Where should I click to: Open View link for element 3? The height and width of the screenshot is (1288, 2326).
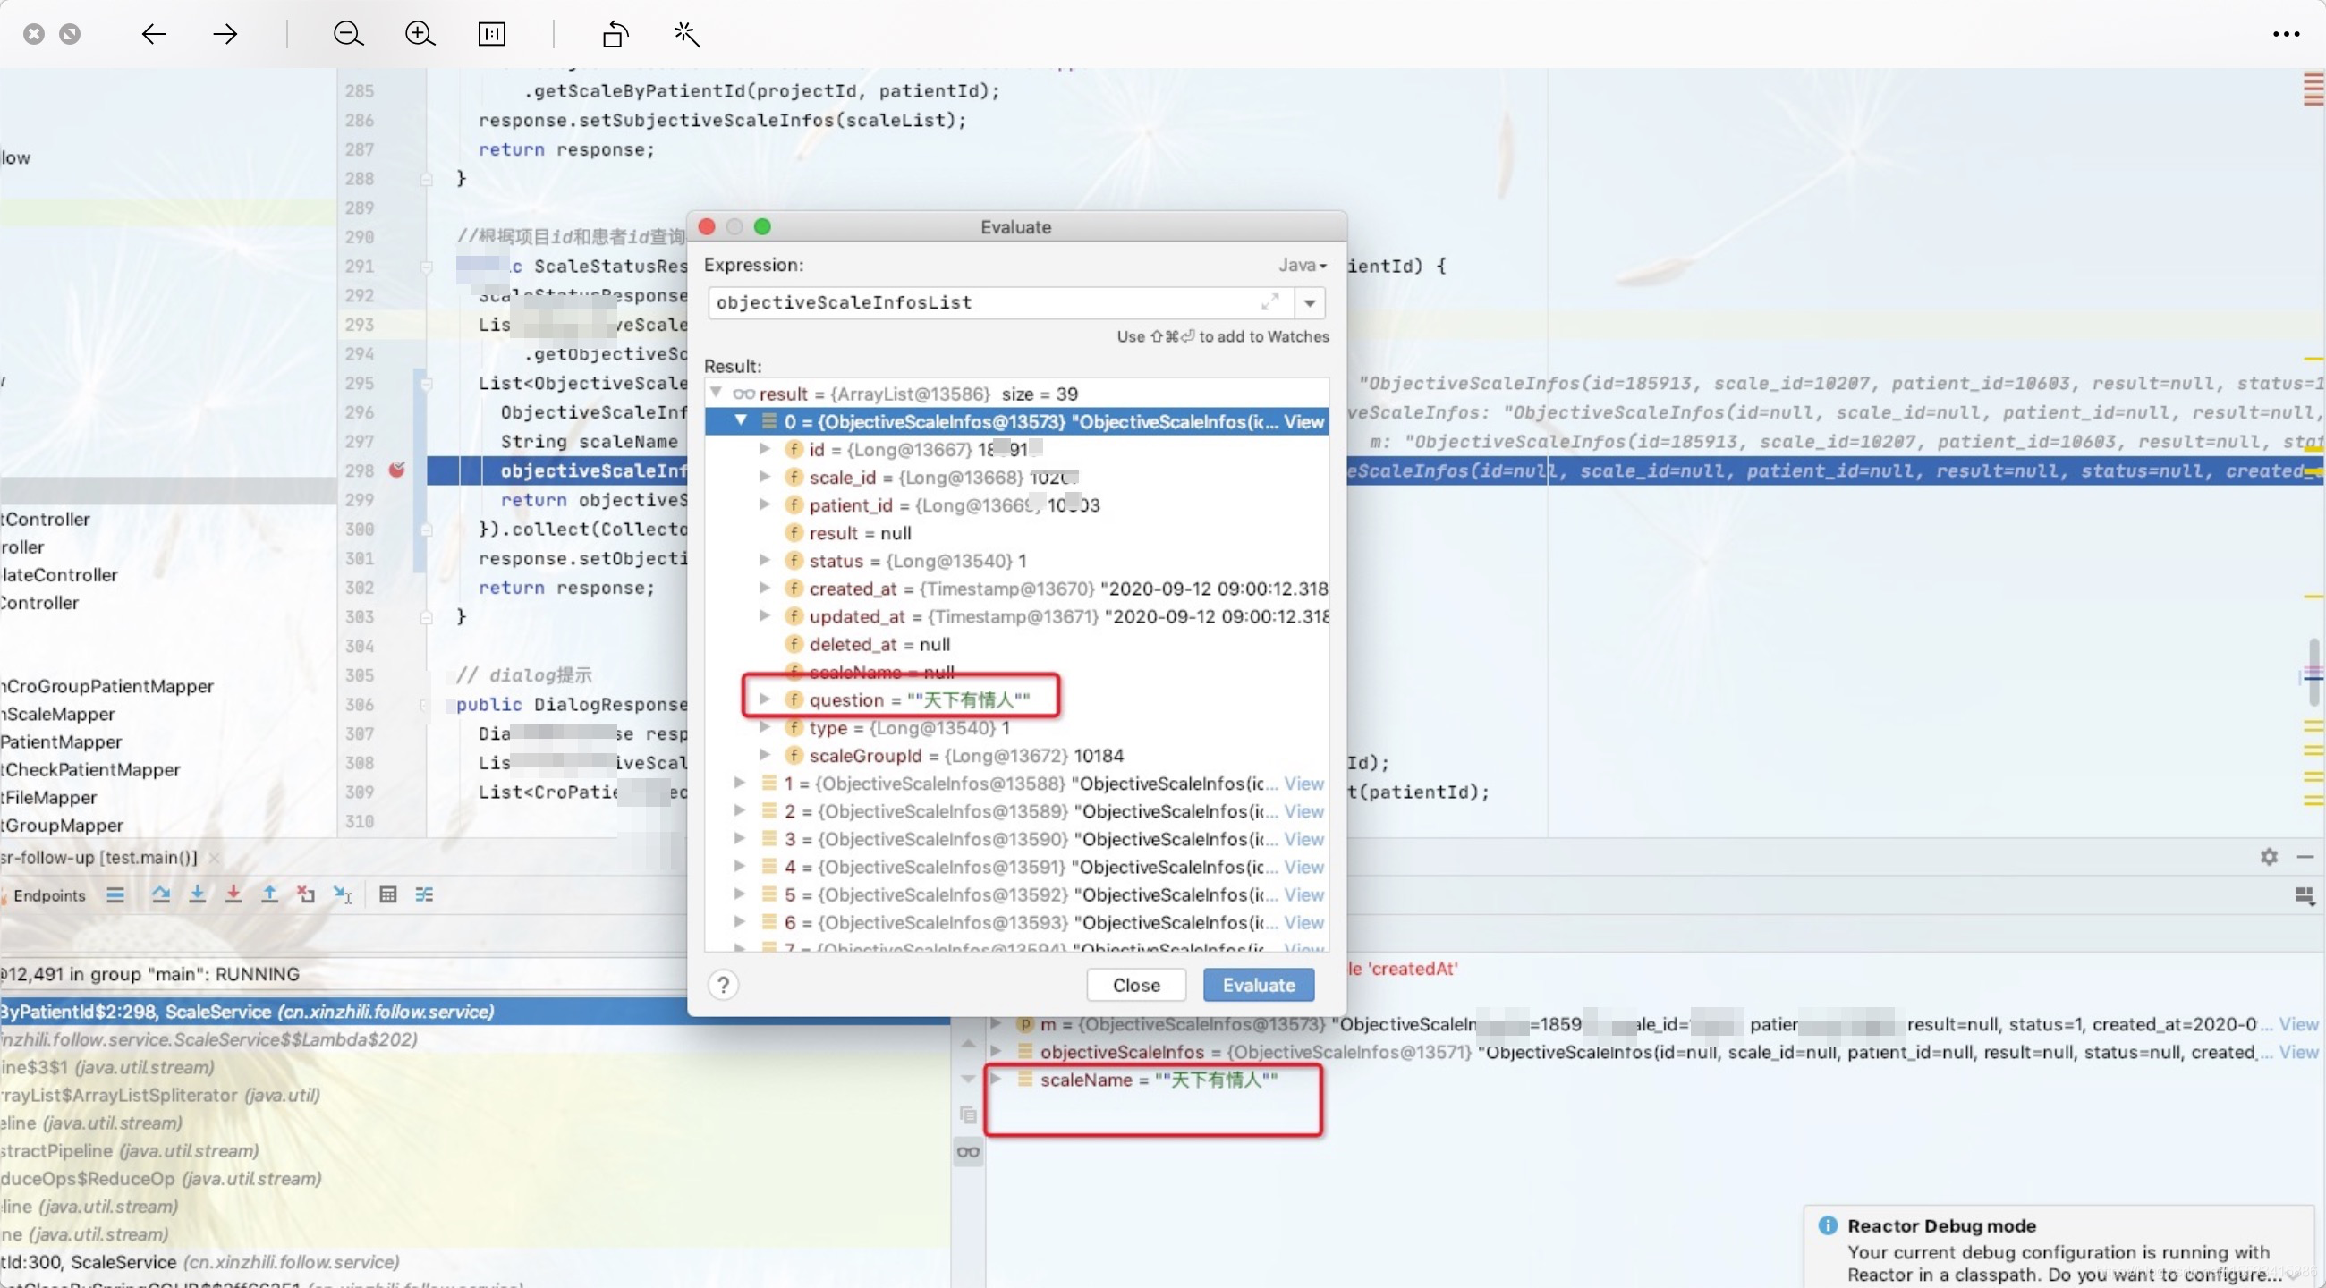[x=1303, y=838]
